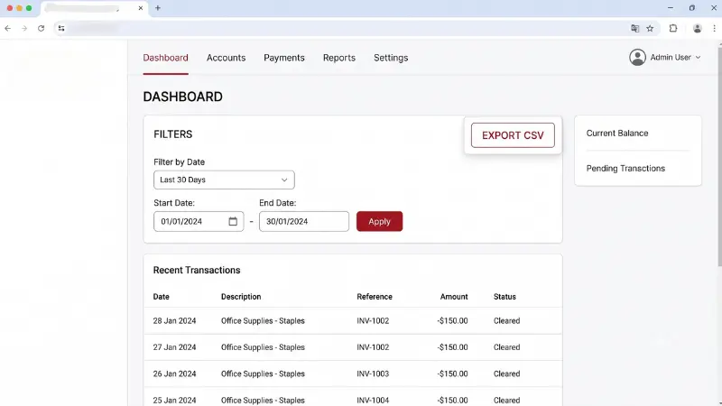
Task: Click the page vertical scrollbar
Action: (x=719, y=155)
